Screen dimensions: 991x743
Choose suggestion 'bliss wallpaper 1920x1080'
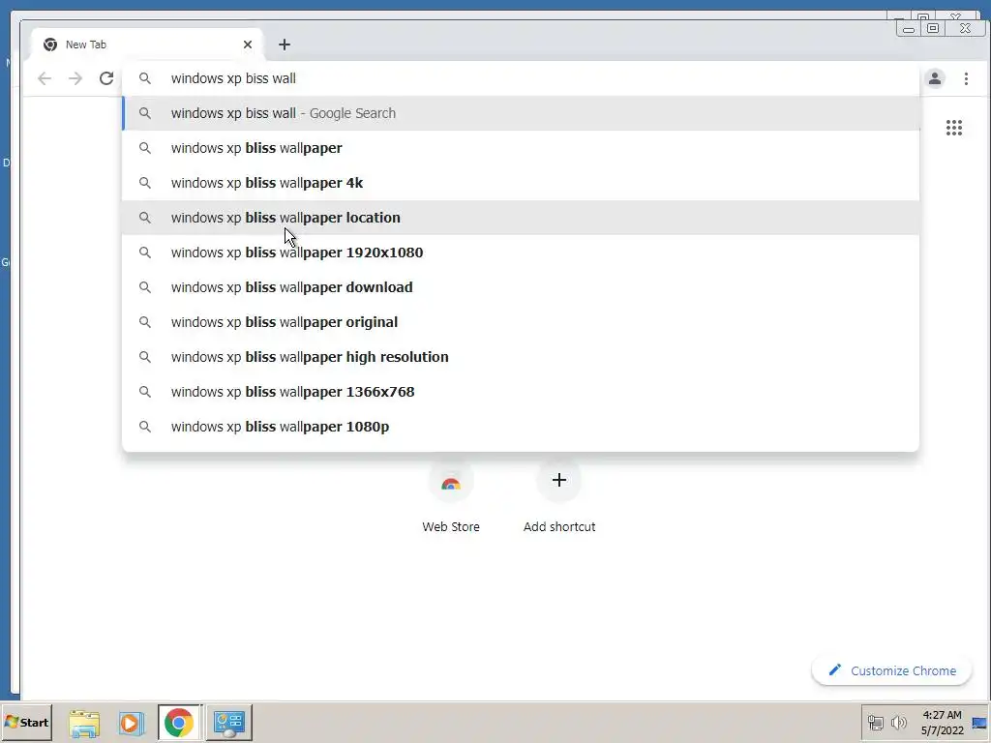click(x=521, y=253)
